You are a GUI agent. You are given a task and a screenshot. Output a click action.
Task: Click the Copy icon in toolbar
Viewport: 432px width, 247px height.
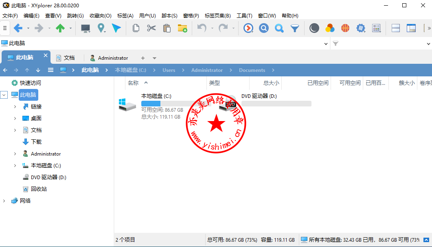136,28
